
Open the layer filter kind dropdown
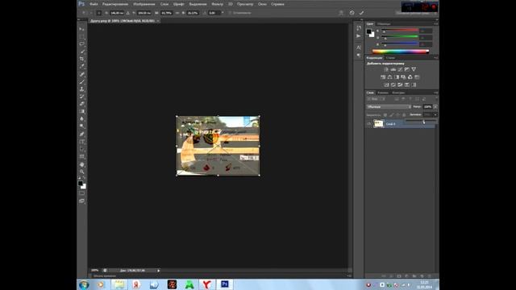[376, 99]
